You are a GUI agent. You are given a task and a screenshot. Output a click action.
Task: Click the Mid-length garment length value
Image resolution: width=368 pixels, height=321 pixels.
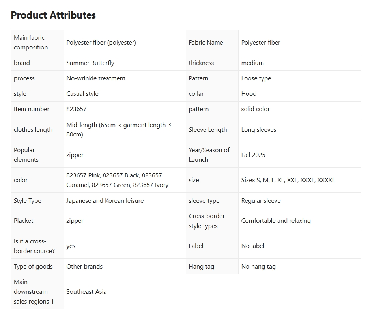[x=119, y=130]
